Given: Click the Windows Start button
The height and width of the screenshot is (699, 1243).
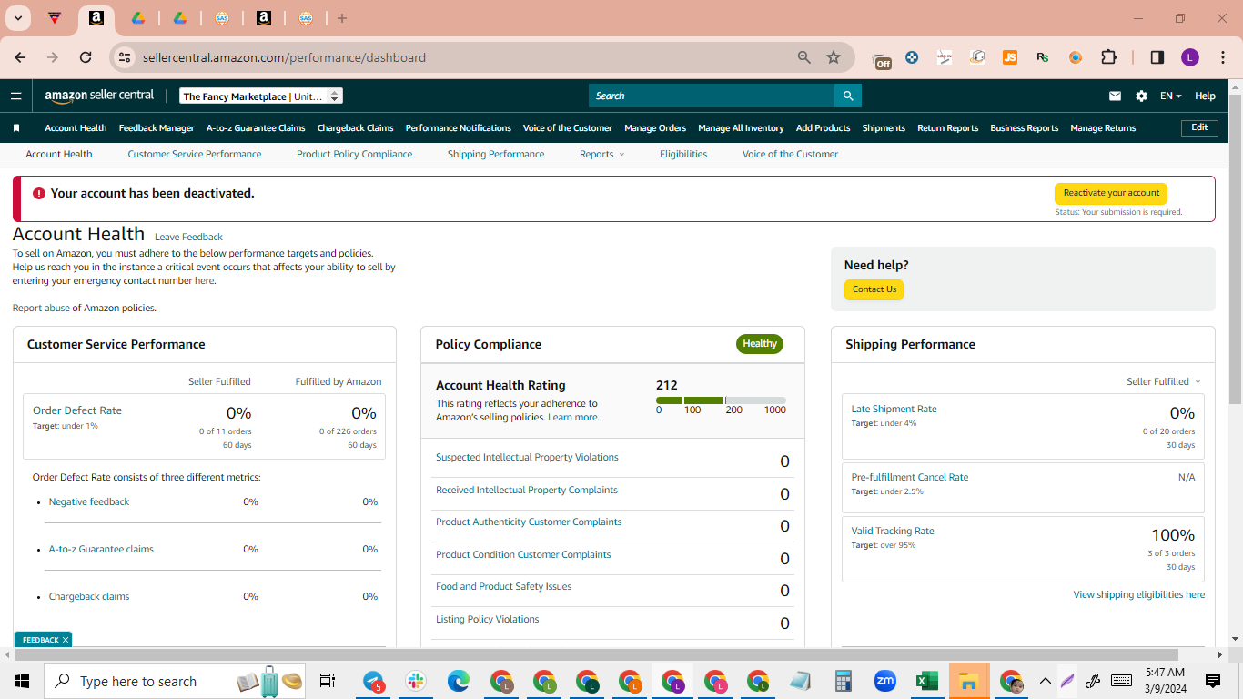Looking at the screenshot, I should point(21,681).
